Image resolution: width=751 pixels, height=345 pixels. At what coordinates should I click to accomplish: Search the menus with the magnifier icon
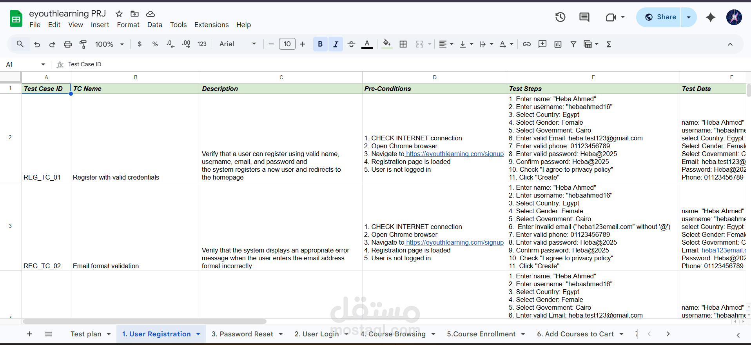point(20,44)
